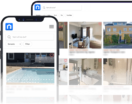
Task: Click the magnifier icon in desktop search bar
Action: tap(44, 8)
